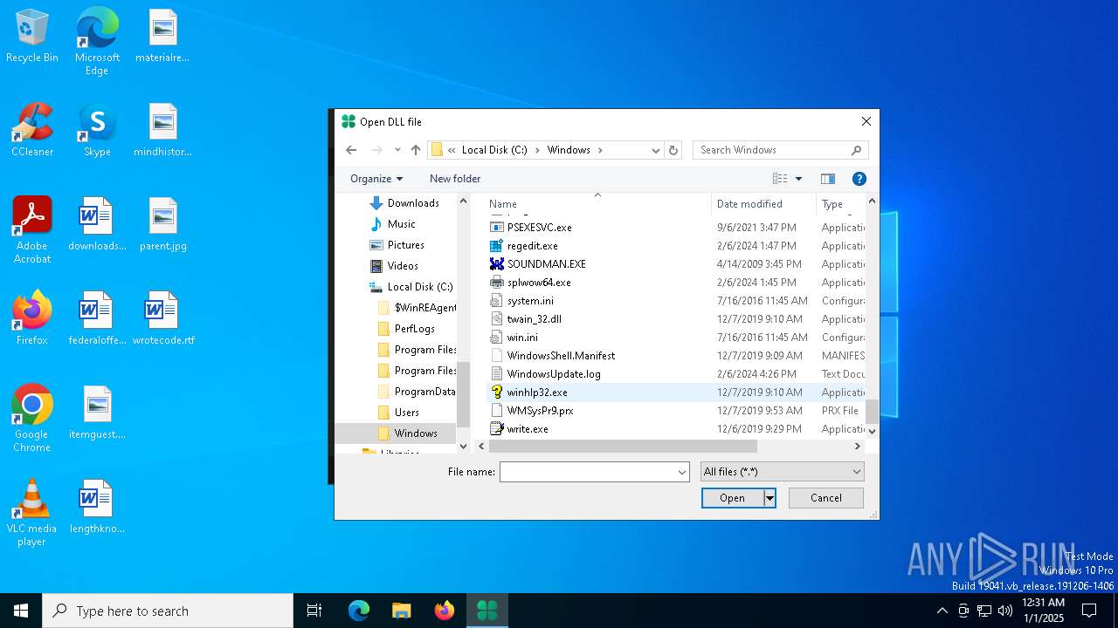Select the VLC media player desktop icon
Viewport: 1118px width, 628px height.
click(x=32, y=513)
